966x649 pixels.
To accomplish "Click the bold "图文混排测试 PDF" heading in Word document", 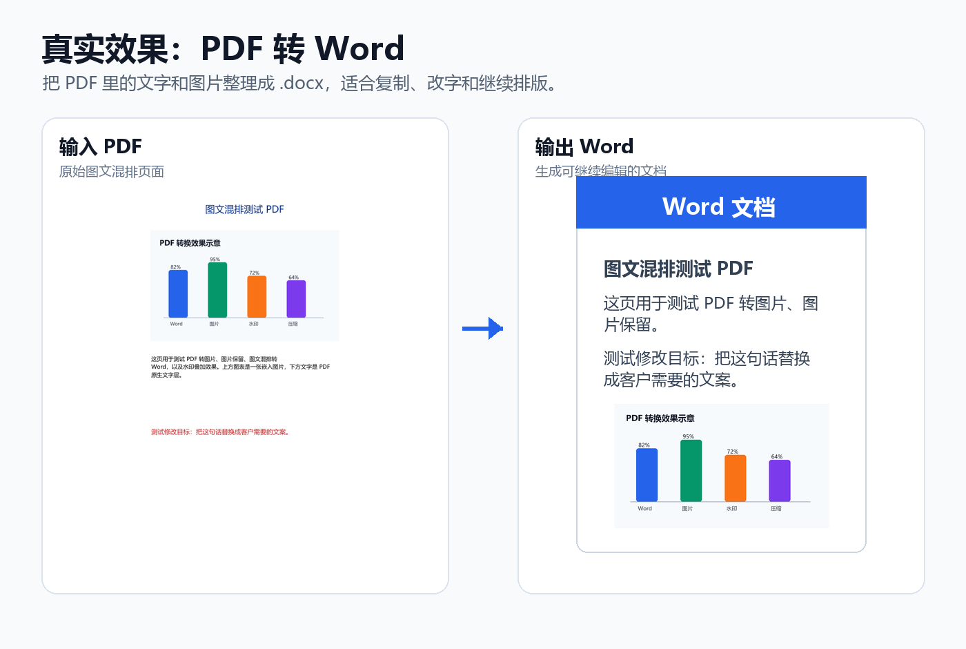I will coord(678,269).
